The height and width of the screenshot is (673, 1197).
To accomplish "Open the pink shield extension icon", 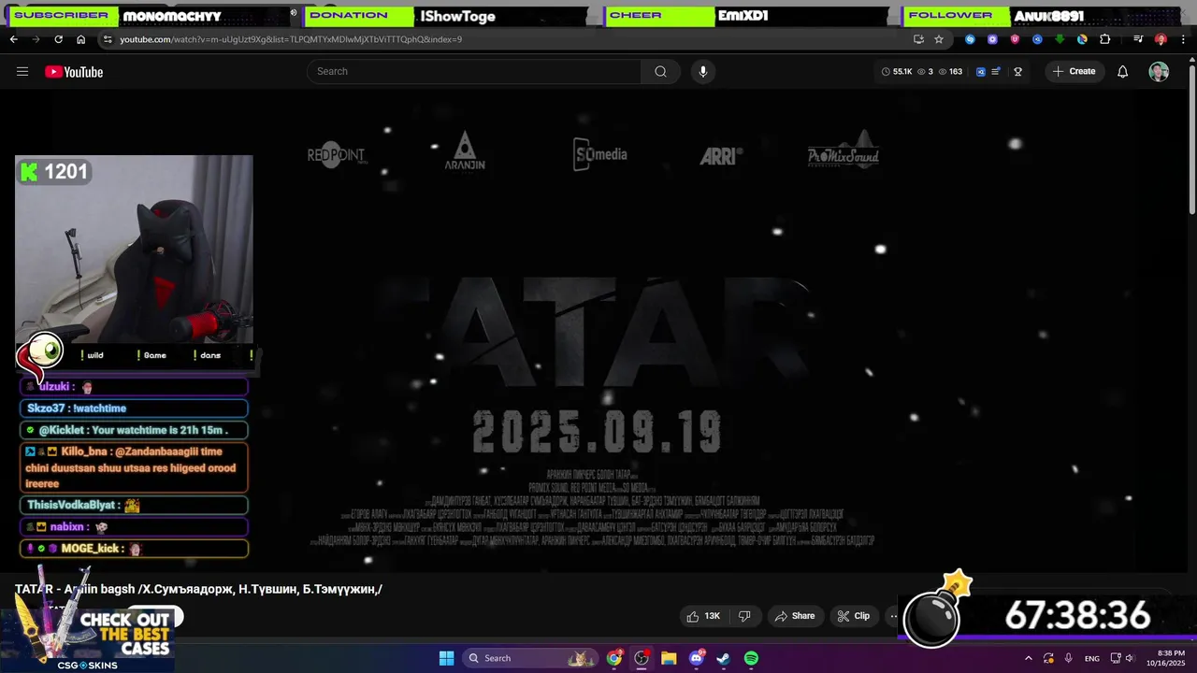I will coord(1015,39).
